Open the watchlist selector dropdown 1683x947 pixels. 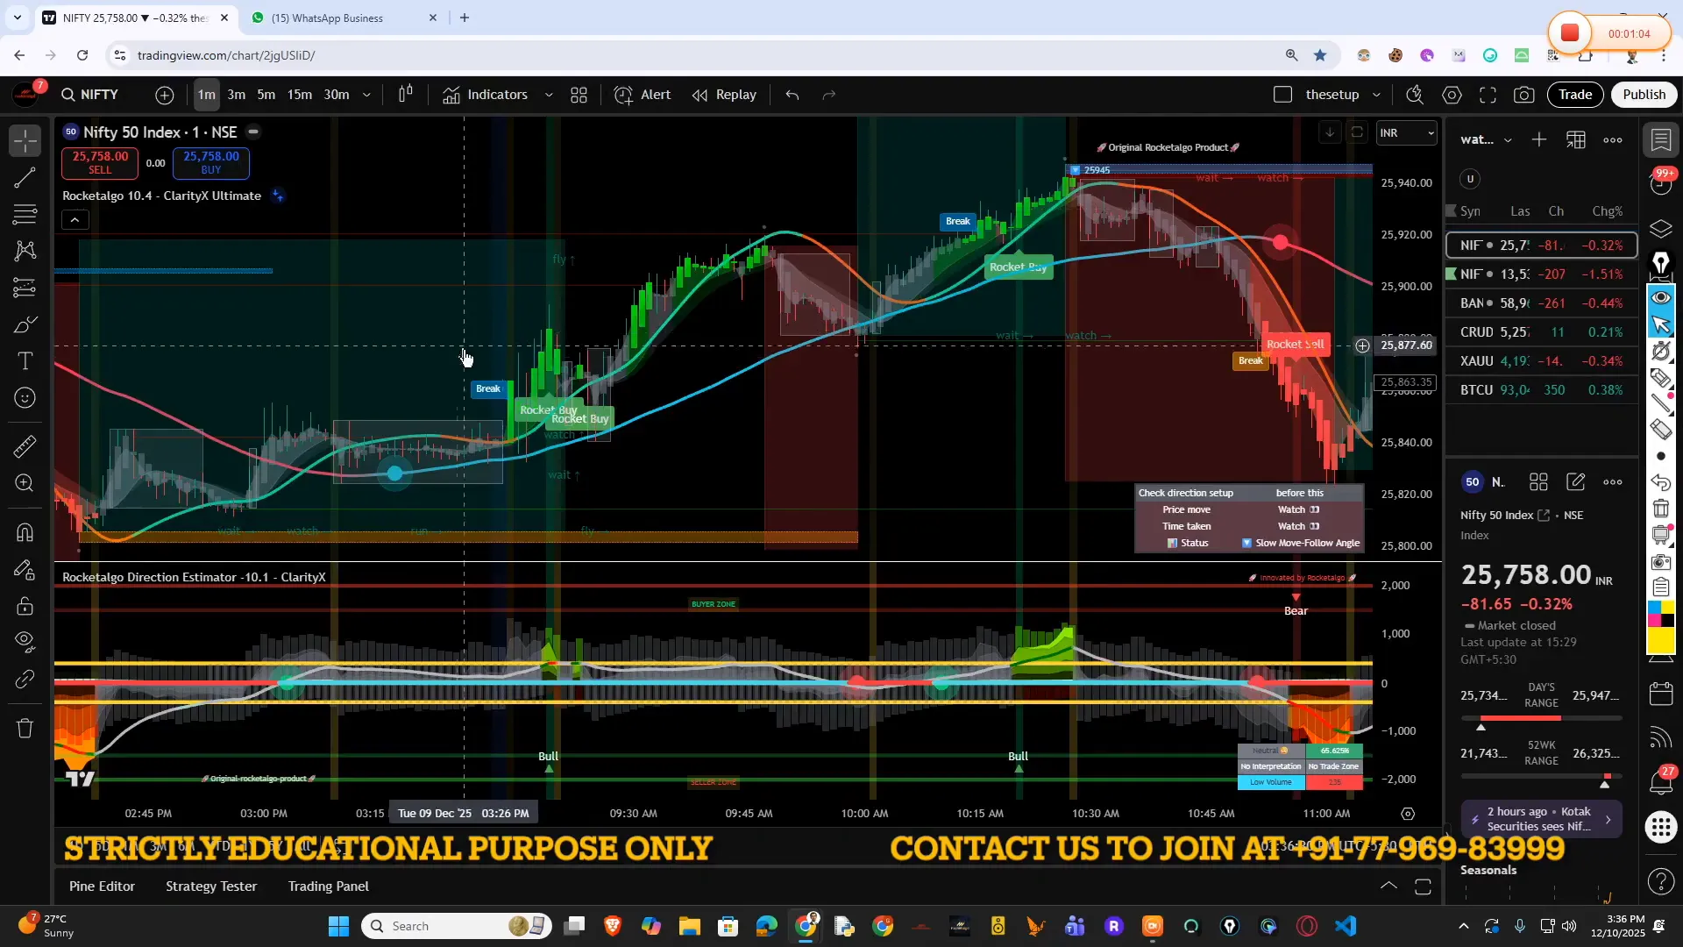coord(1509,139)
